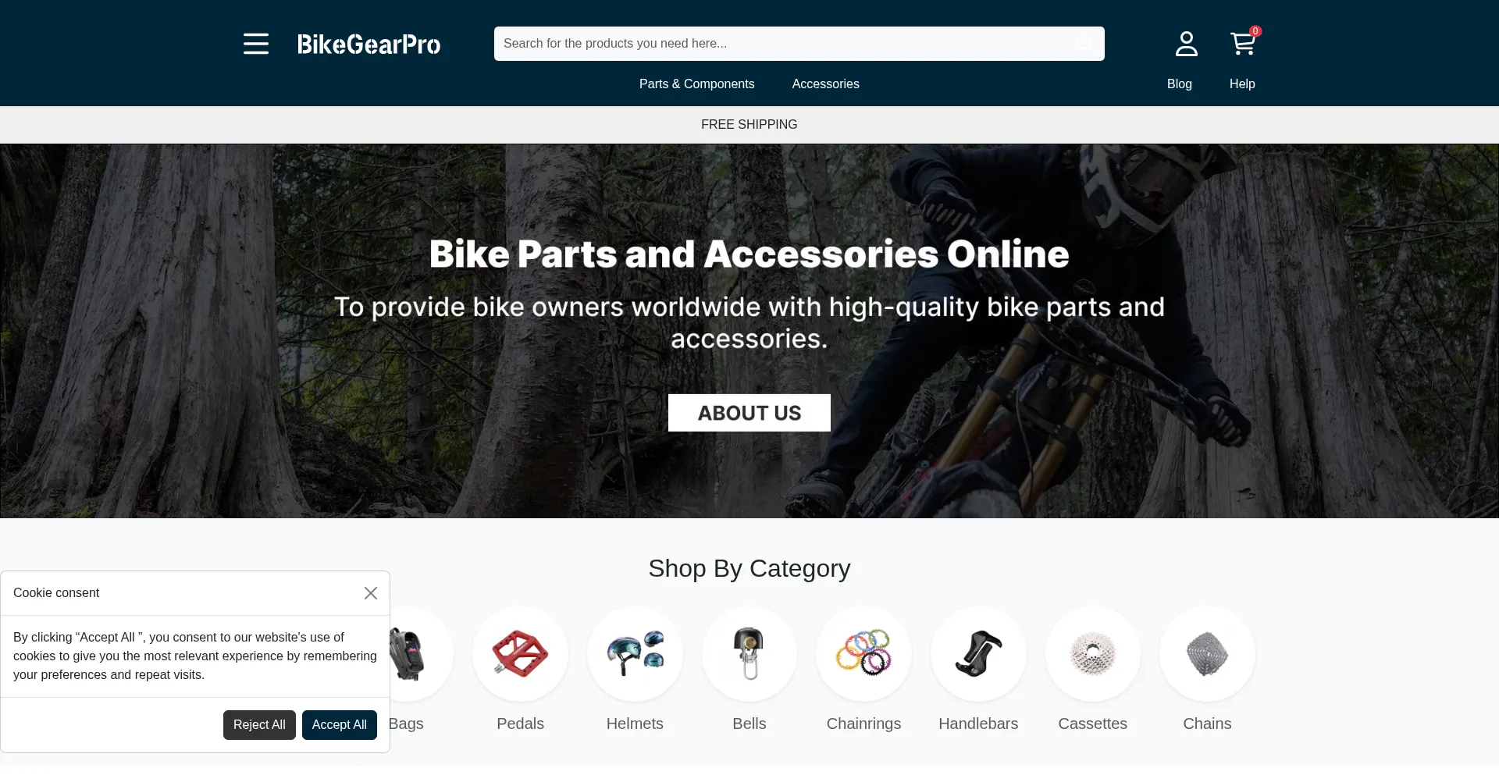Open the shopping cart icon
The width and height of the screenshot is (1499, 775).
coord(1243,44)
